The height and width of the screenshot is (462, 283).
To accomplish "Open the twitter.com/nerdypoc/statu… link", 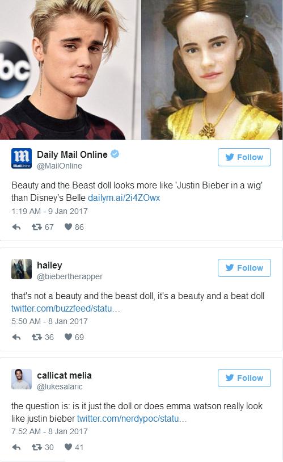I will point(132,418).
